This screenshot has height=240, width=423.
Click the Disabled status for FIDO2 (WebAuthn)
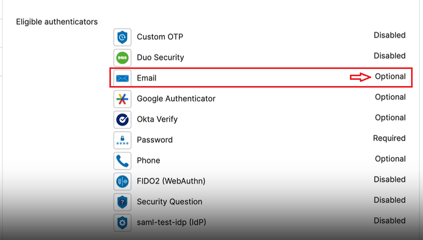tap(389, 179)
